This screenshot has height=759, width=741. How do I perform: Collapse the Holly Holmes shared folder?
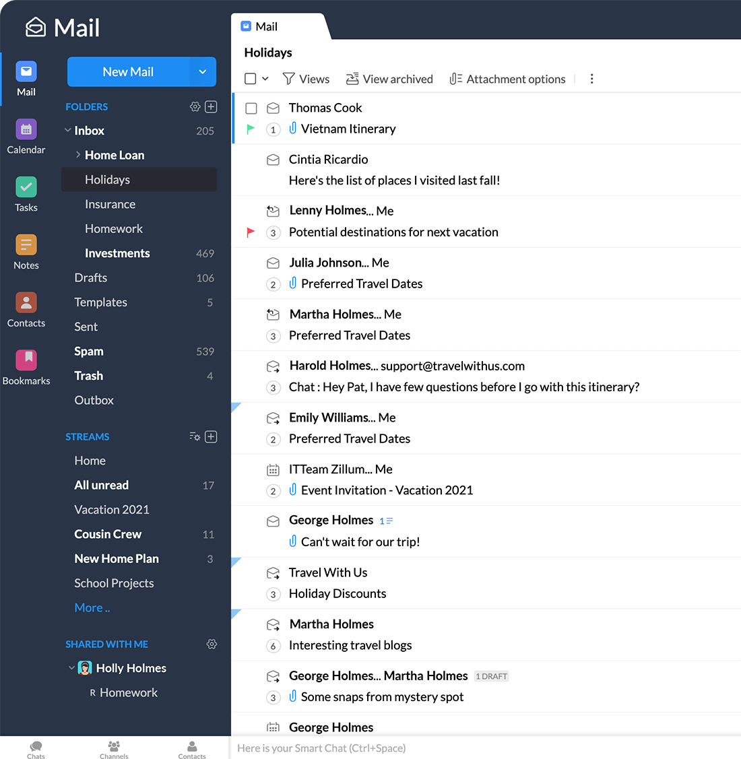point(71,668)
